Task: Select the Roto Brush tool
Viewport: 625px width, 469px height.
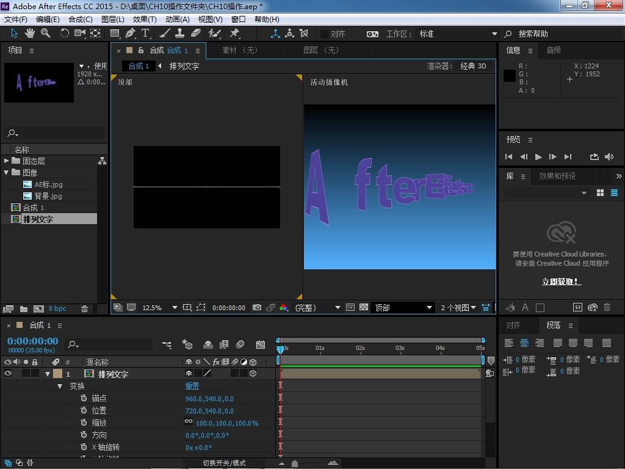Action: tap(214, 34)
